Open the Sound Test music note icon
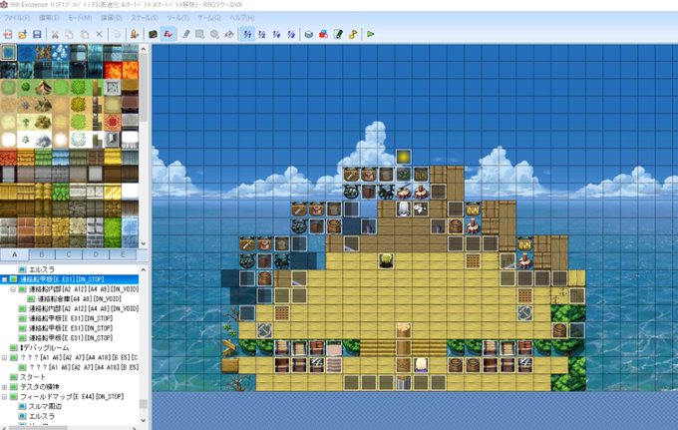This screenshot has height=430, width=678. [x=353, y=34]
